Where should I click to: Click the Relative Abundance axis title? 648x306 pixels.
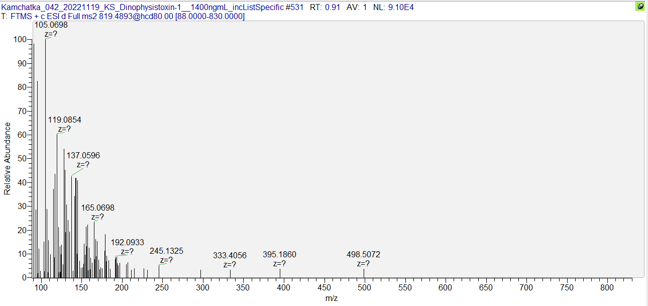[8, 158]
